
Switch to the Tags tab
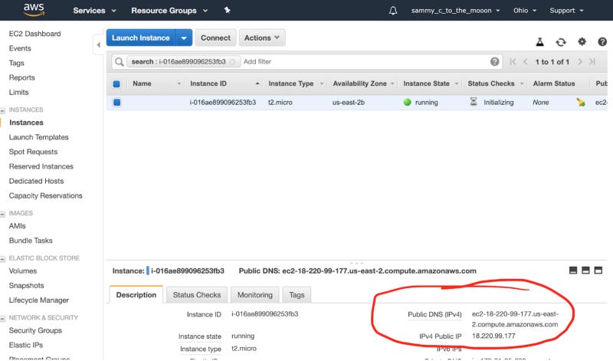coord(297,295)
